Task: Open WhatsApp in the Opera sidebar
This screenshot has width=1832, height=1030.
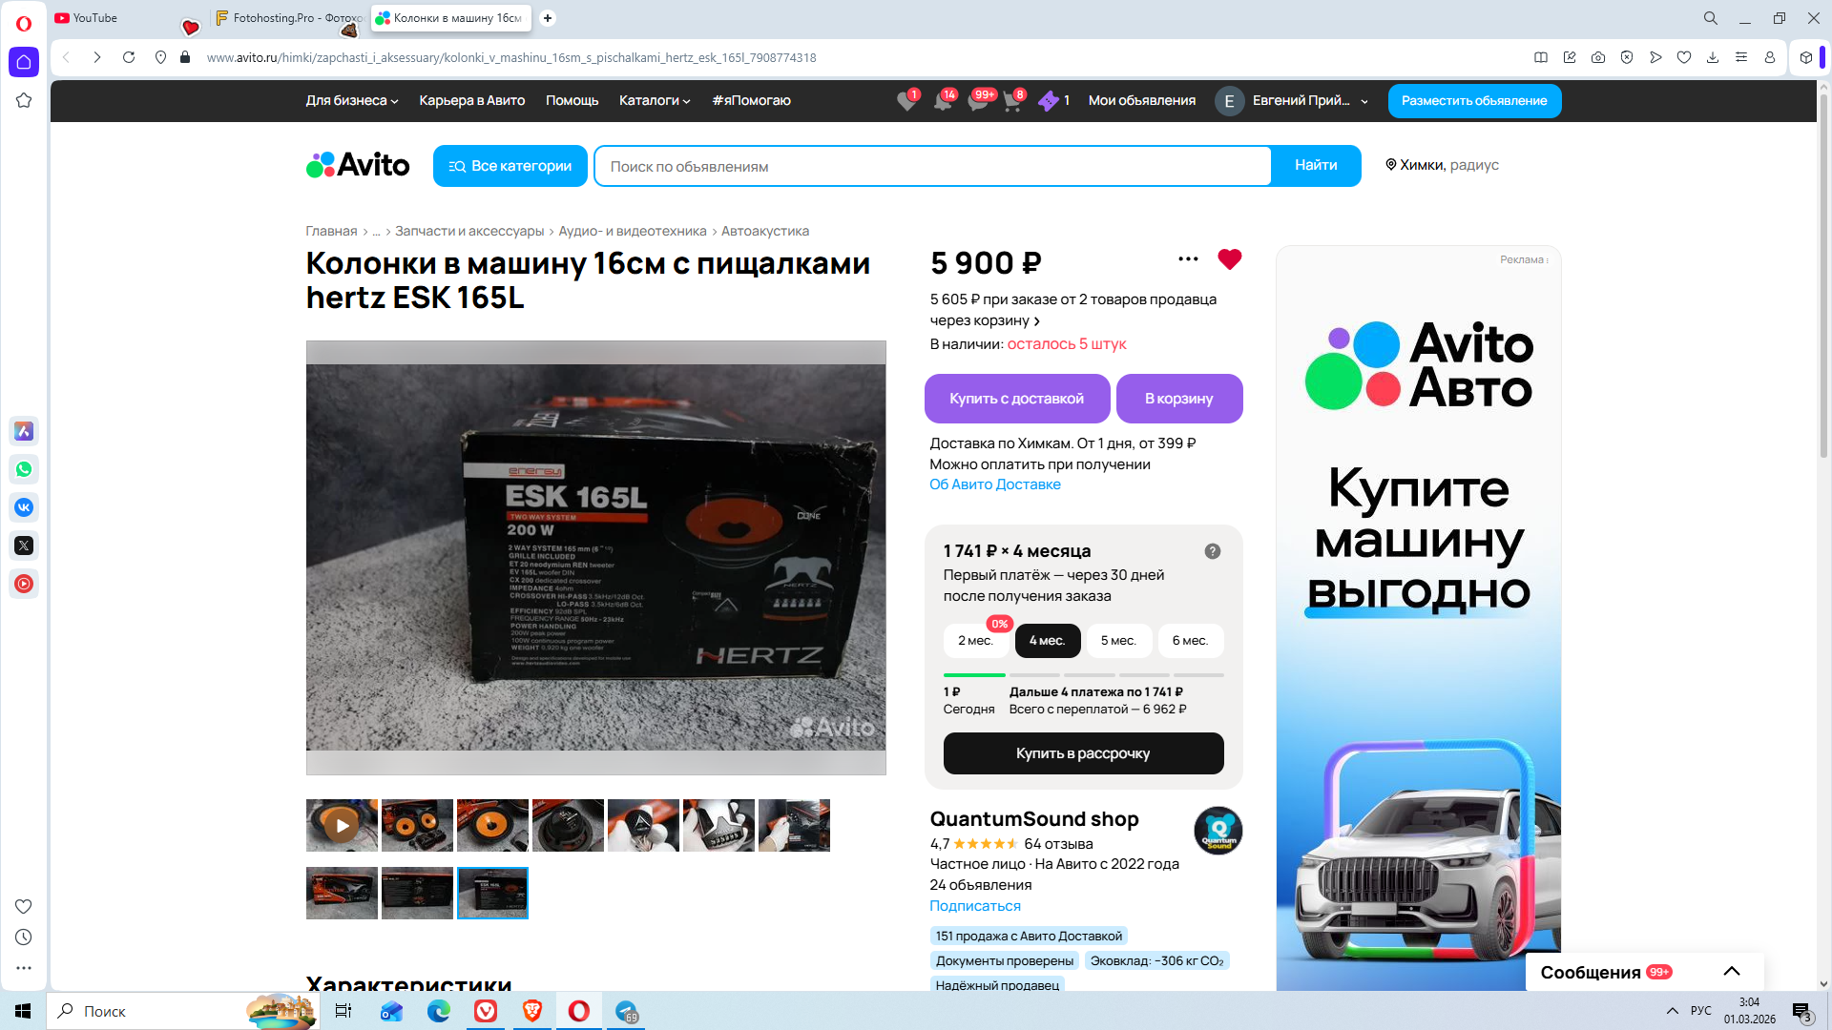Action: coord(24,469)
